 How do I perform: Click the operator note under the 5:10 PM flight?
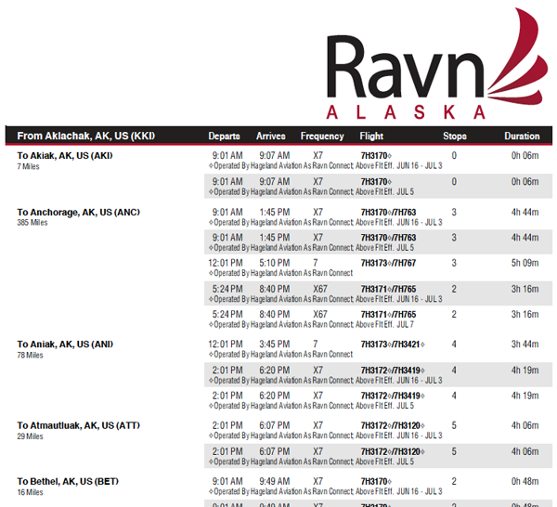tap(281, 273)
